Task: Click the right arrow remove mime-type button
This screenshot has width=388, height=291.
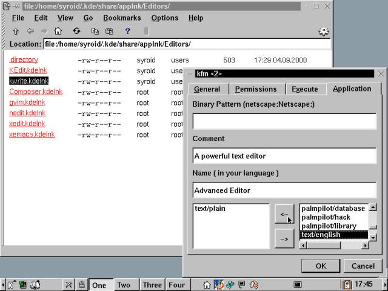Action: 284,238
